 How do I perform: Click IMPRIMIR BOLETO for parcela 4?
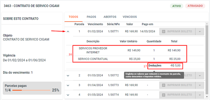[177, 95]
